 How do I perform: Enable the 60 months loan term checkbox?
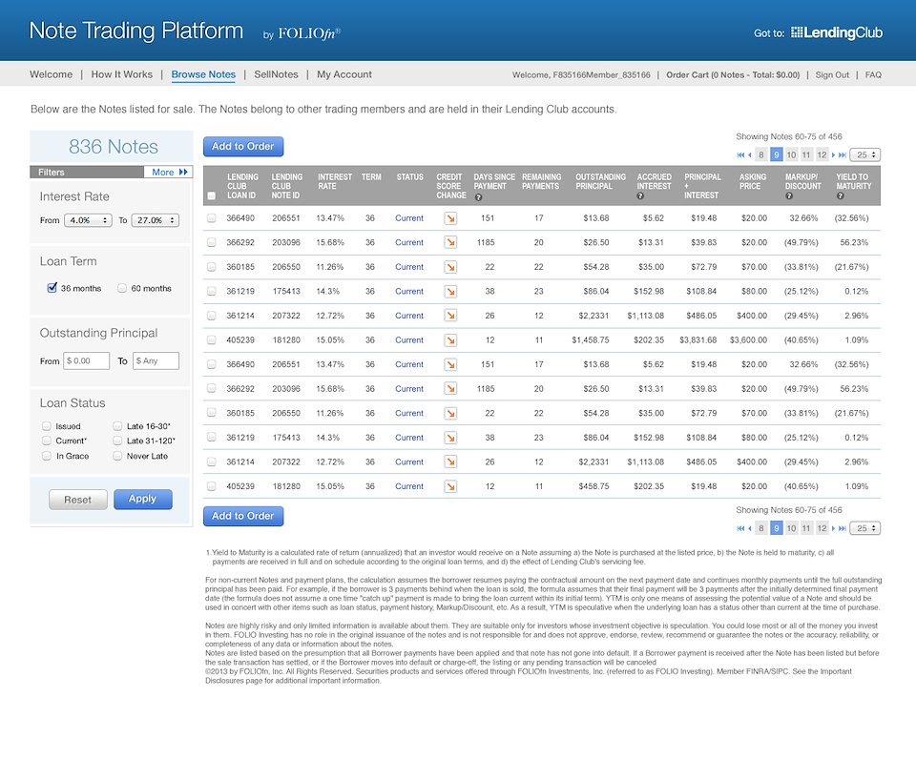tap(122, 288)
